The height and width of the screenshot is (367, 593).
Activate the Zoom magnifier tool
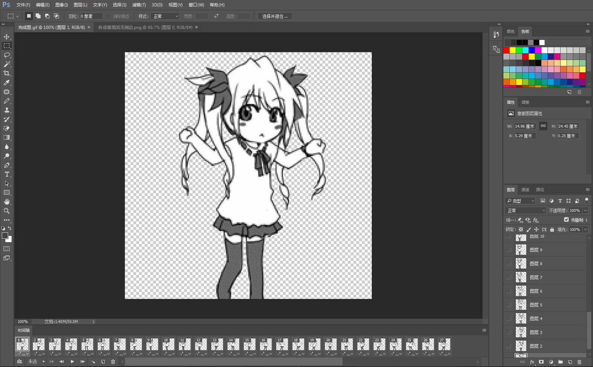point(7,211)
